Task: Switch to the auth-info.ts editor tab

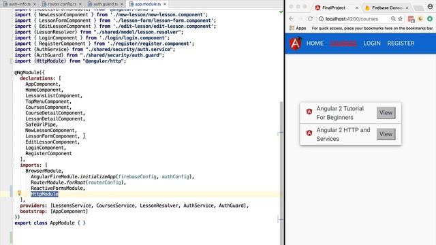Action: click(20, 4)
